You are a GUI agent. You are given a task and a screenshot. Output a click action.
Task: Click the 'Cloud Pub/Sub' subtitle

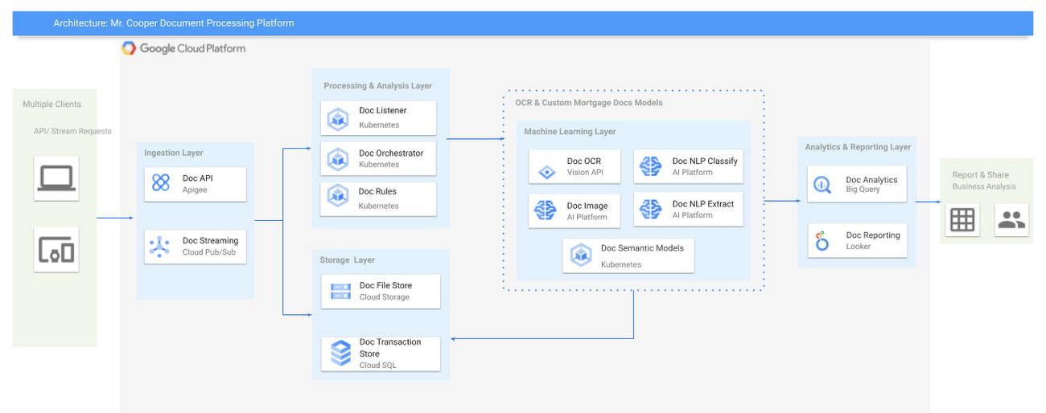coord(208,252)
